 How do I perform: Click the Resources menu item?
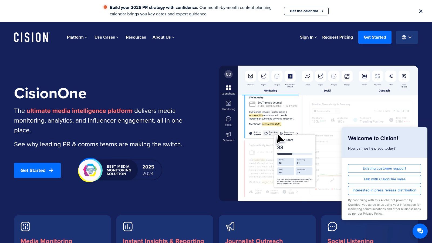pos(136,37)
